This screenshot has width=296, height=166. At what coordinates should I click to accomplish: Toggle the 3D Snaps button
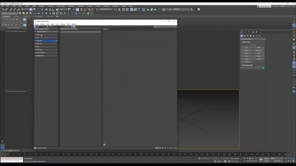coord(81,9)
